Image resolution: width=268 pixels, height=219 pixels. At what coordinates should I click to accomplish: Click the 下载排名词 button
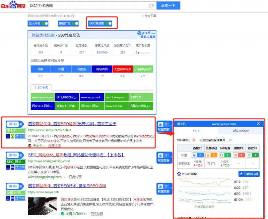click(x=249, y=174)
